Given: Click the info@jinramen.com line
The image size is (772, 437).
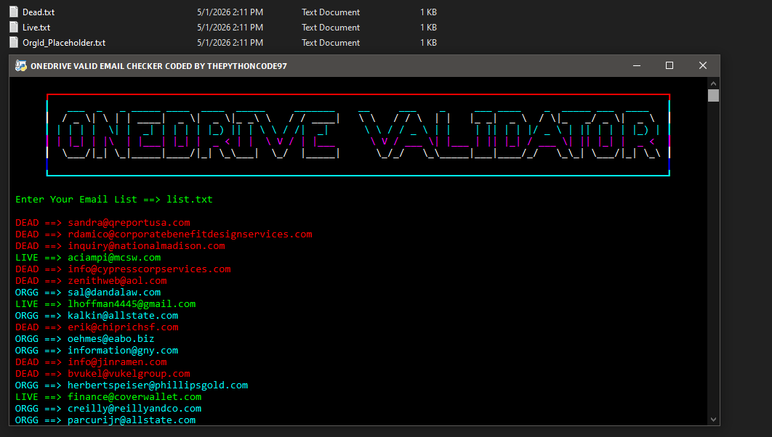Looking at the screenshot, I should 91,362.
